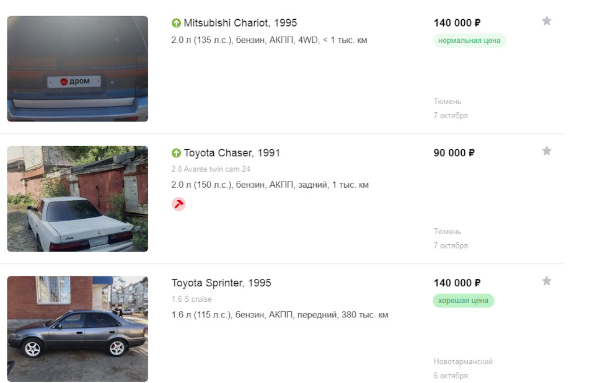
Task: View the white Toyota Chaser photo
Action: pyautogui.click(x=77, y=199)
